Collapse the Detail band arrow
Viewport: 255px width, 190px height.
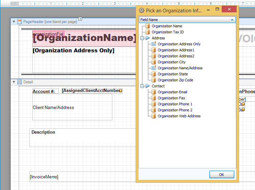tap(14, 82)
